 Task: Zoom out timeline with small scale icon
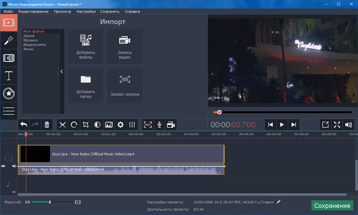coord(27,202)
